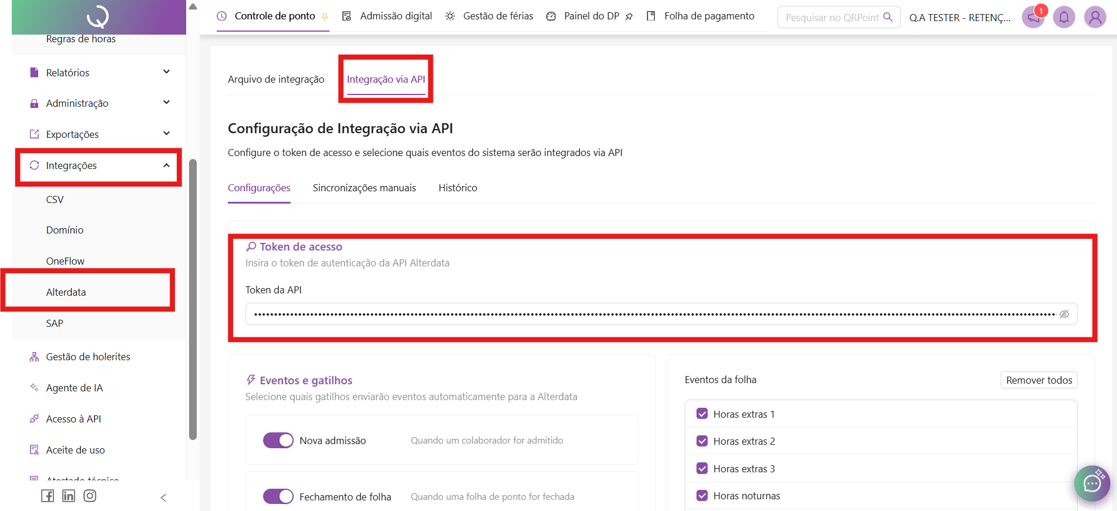Viewport: 1117px width, 511px height.
Task: Open the LinkedIn icon link
Action: [69, 496]
